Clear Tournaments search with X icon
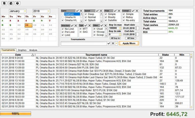 [113, 43]
